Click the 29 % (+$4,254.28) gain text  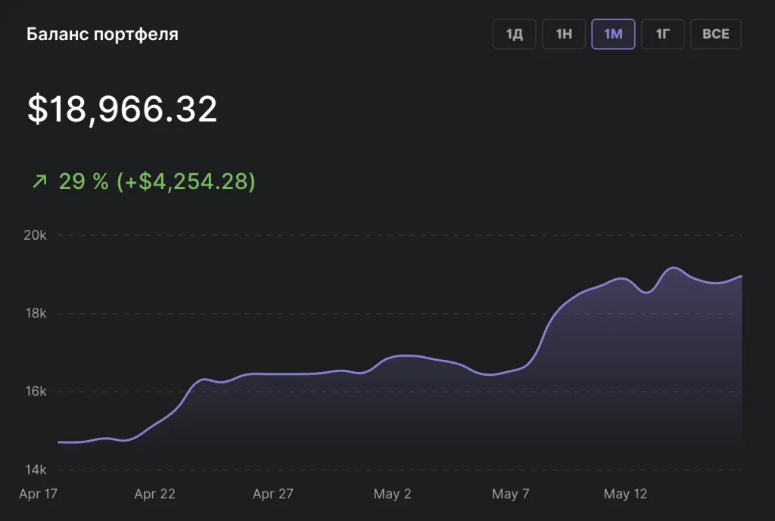point(157,181)
